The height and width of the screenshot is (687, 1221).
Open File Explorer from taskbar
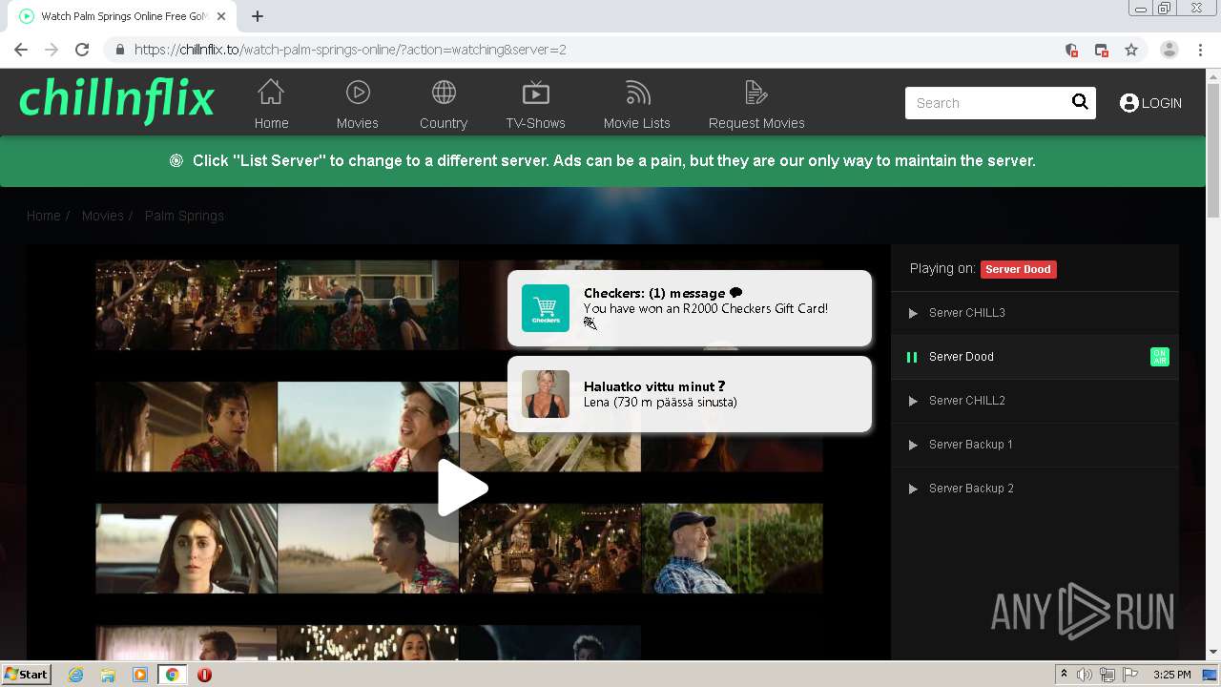[x=108, y=675]
